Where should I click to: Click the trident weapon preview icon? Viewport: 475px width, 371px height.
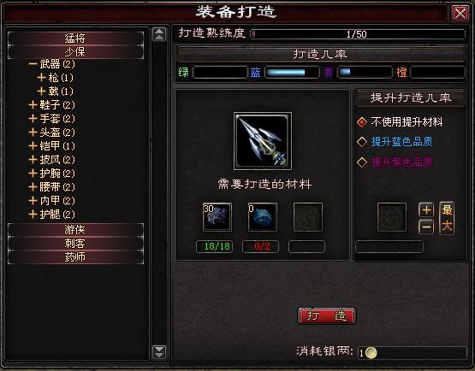[263, 141]
